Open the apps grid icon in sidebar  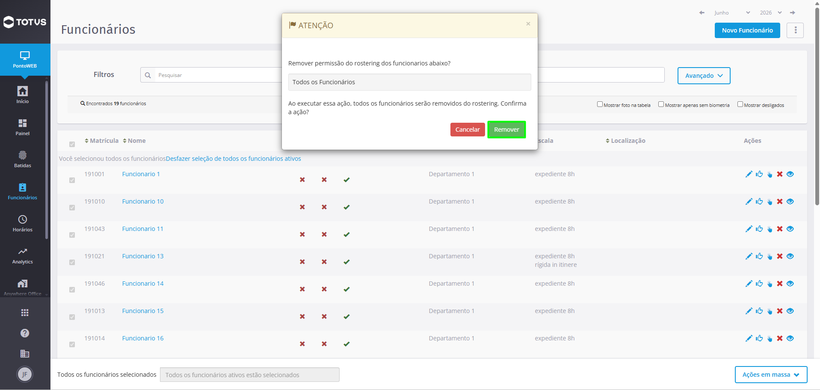(25, 313)
